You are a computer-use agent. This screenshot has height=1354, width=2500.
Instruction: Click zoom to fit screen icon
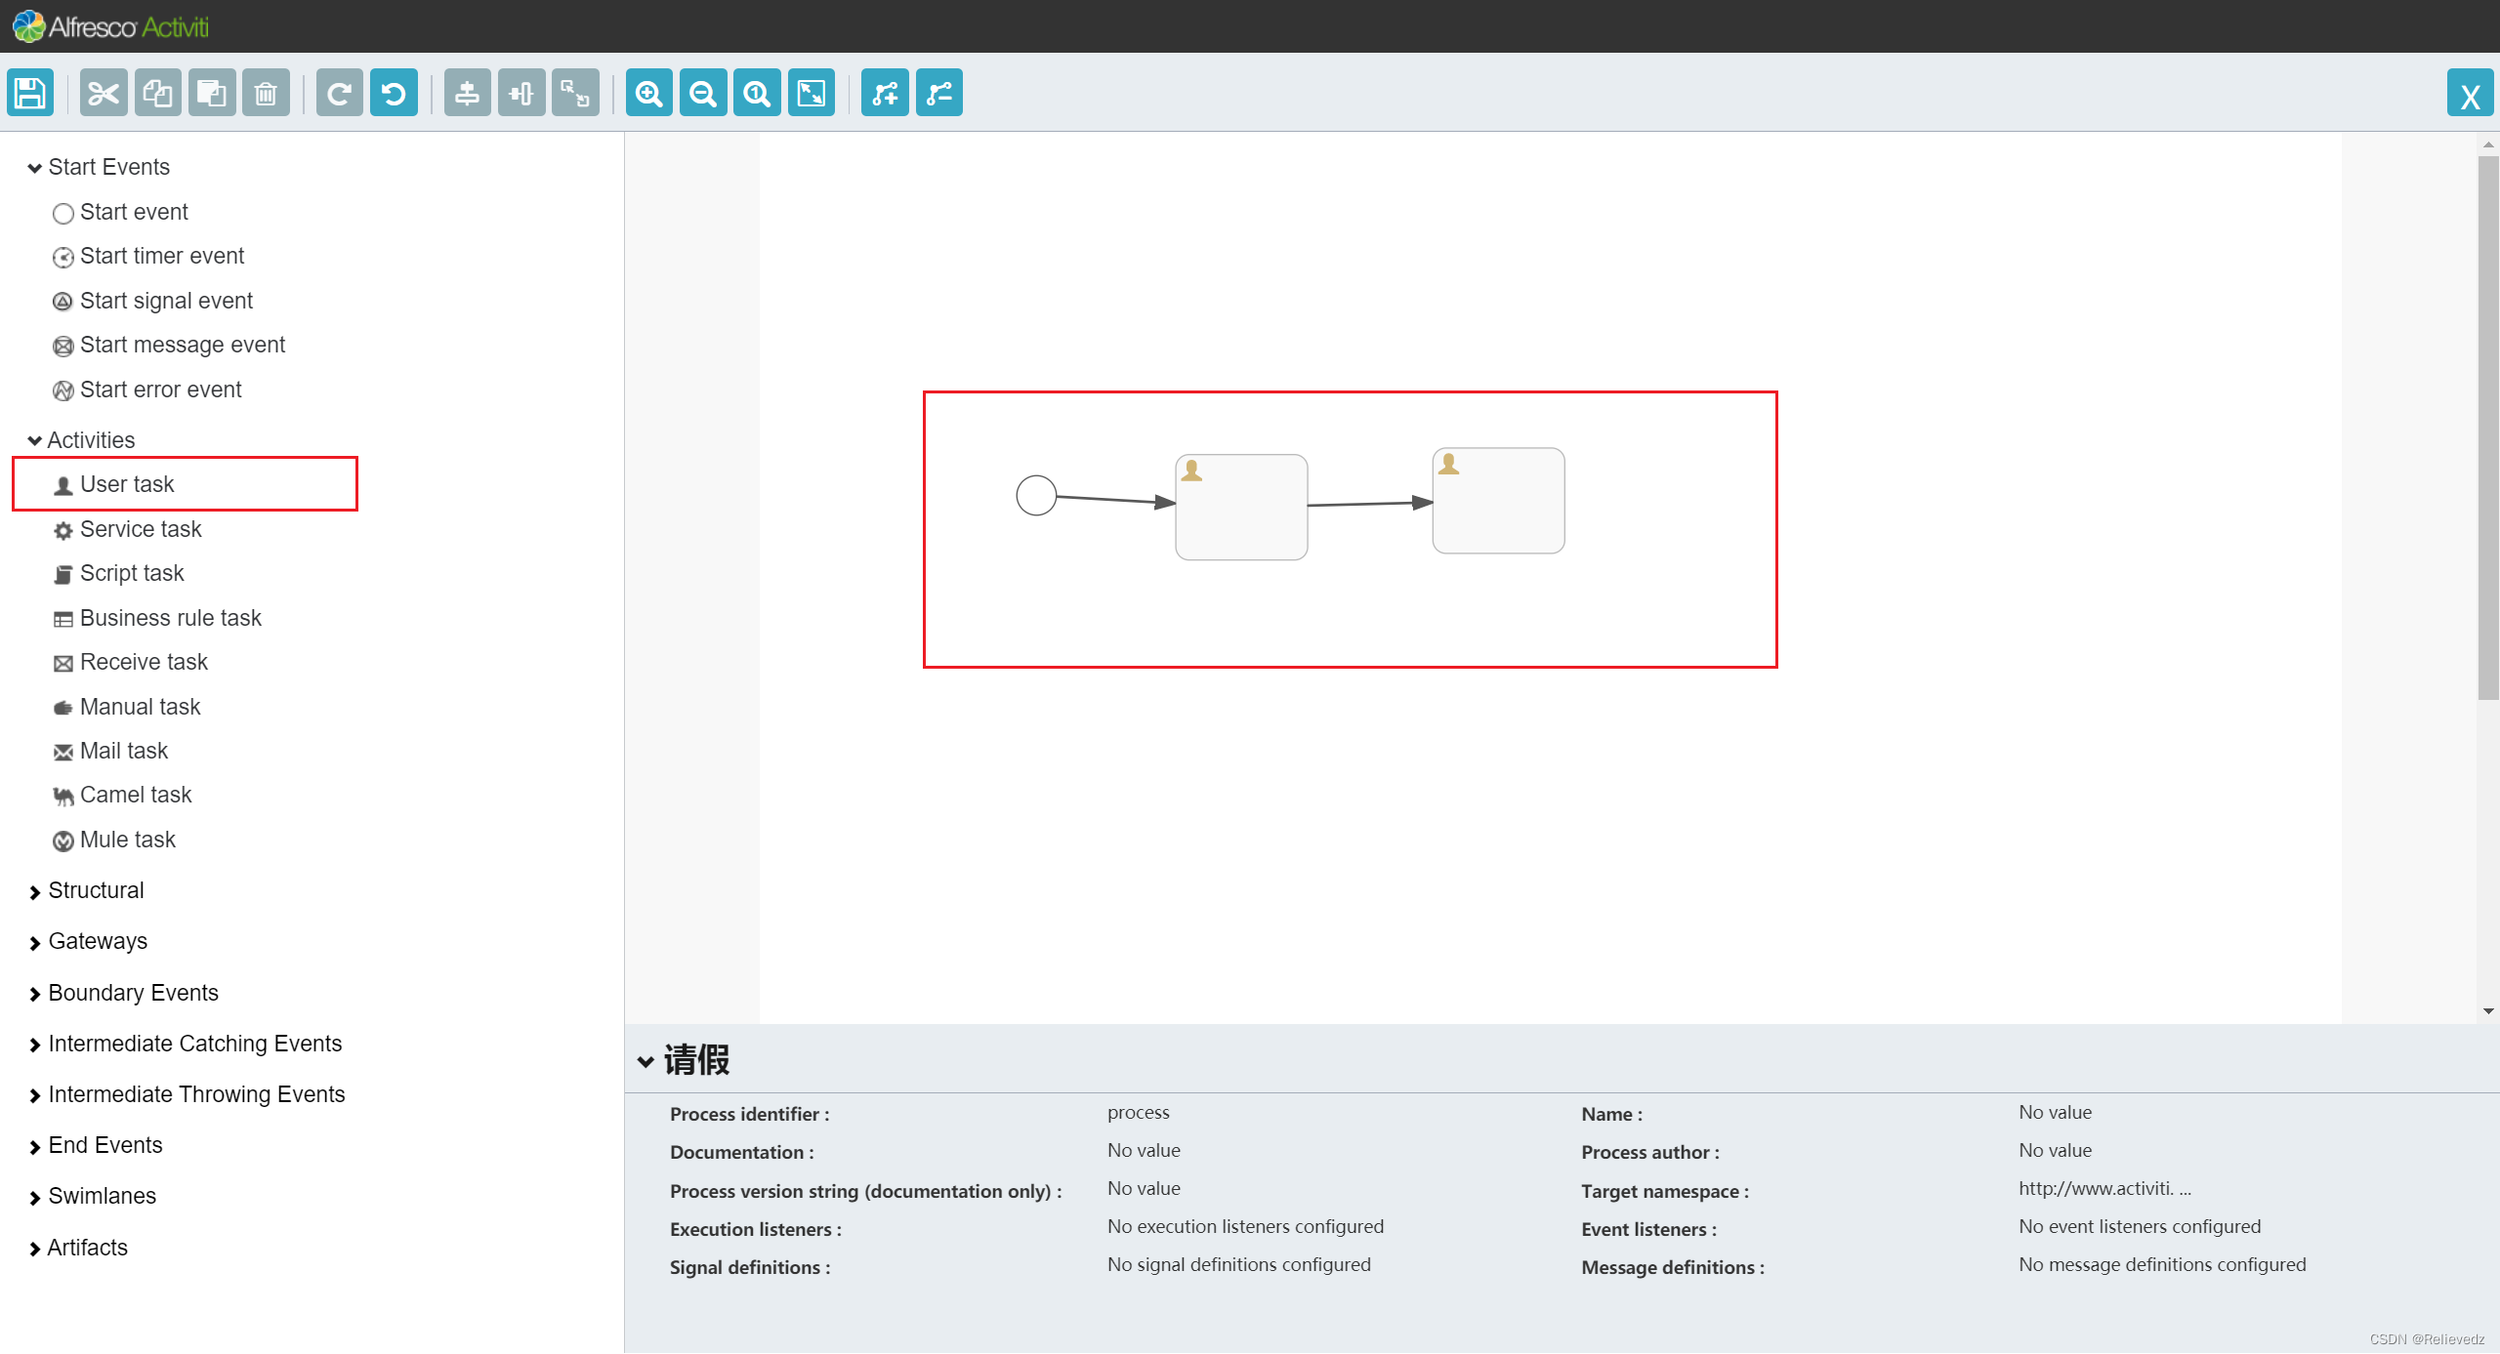click(x=812, y=94)
